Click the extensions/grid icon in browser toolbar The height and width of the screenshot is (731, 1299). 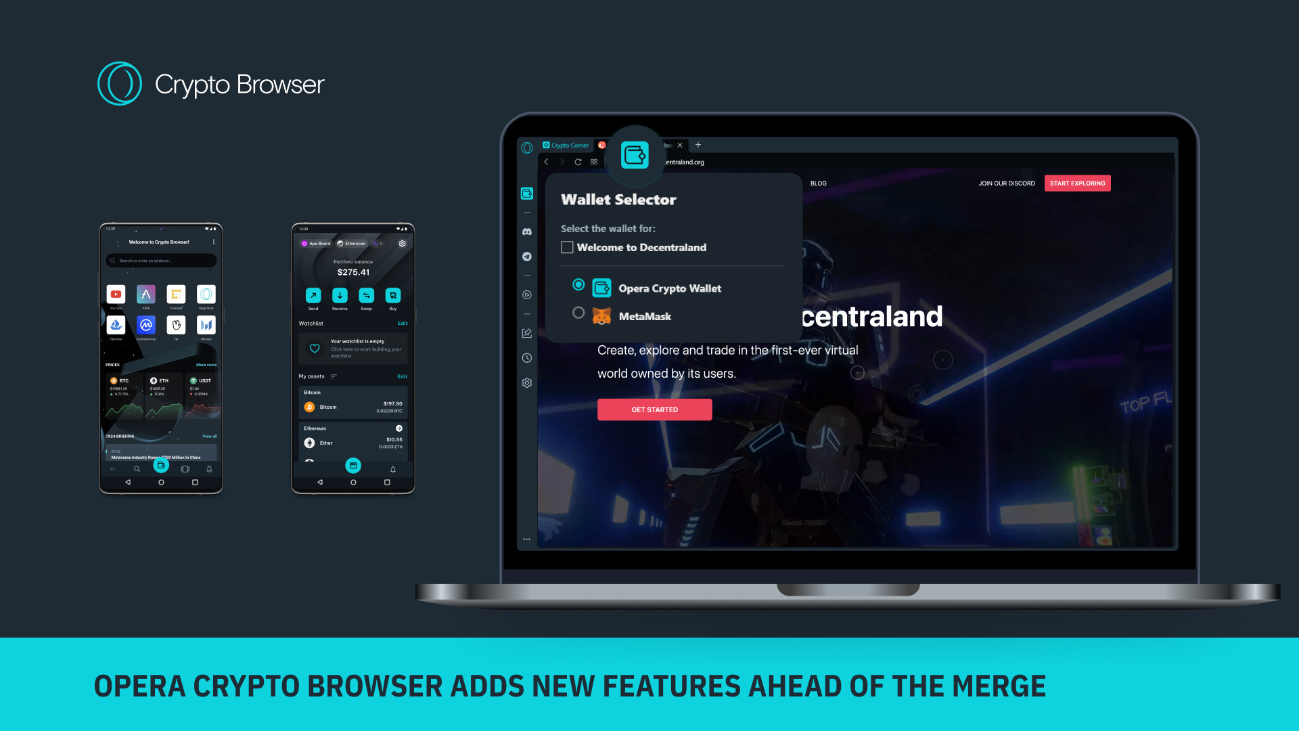tap(593, 162)
